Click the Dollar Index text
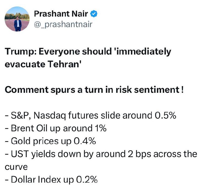 (36, 180)
